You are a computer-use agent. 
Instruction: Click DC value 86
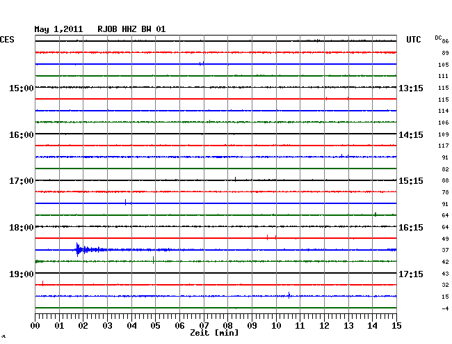(x=445, y=41)
